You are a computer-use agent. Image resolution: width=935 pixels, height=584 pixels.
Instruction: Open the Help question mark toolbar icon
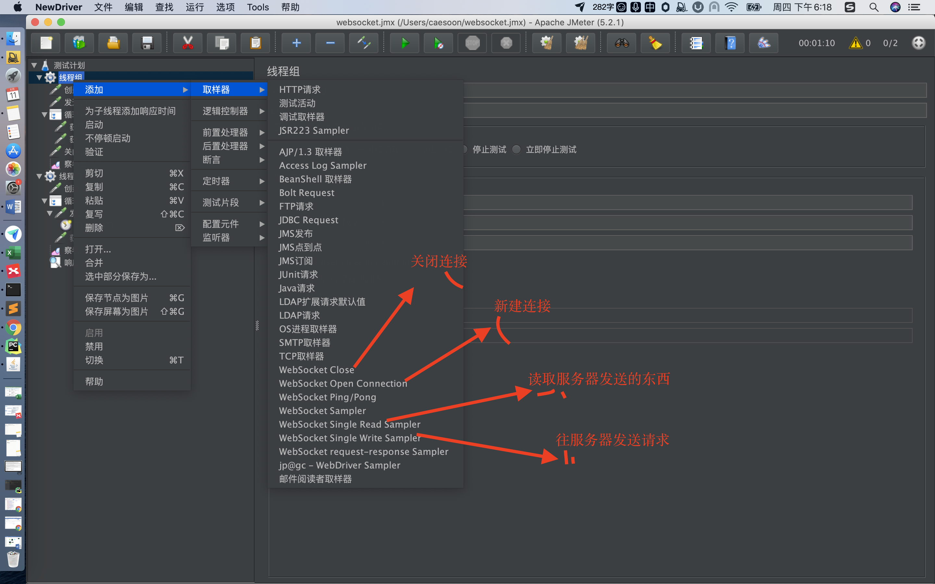730,43
